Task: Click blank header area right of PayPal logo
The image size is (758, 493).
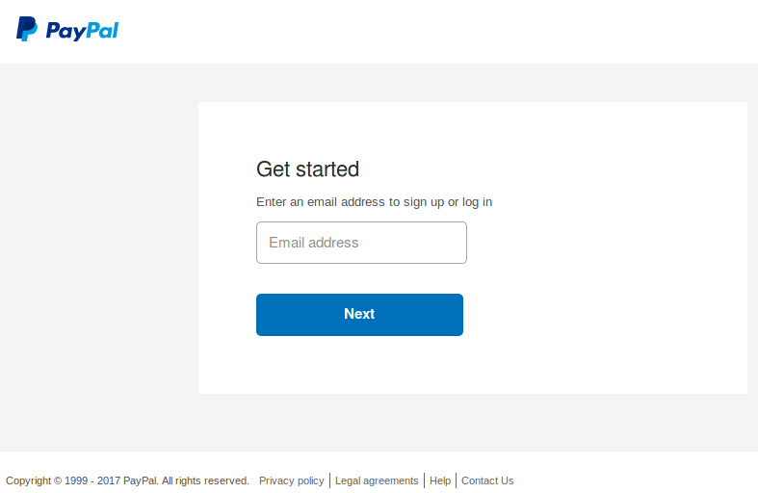Action: pyautogui.click(x=433, y=31)
